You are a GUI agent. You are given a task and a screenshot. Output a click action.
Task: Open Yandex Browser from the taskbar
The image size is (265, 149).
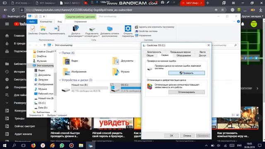pyautogui.click(x=43, y=145)
